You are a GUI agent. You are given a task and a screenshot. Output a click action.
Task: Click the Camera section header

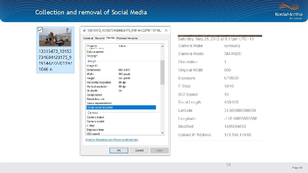[92, 113]
